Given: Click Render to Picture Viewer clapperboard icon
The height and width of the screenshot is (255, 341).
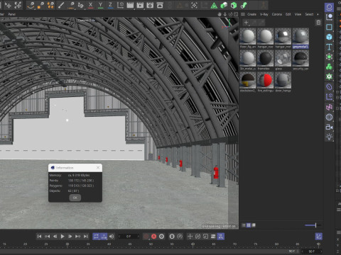Looking at the screenshot, I should (x=140, y=5).
